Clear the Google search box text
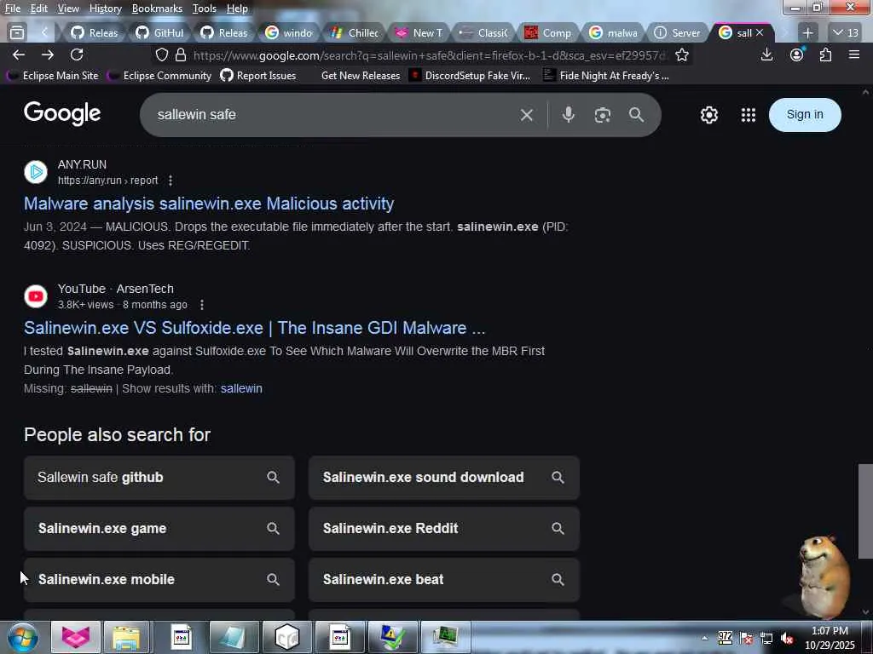The image size is (873, 654). [527, 115]
